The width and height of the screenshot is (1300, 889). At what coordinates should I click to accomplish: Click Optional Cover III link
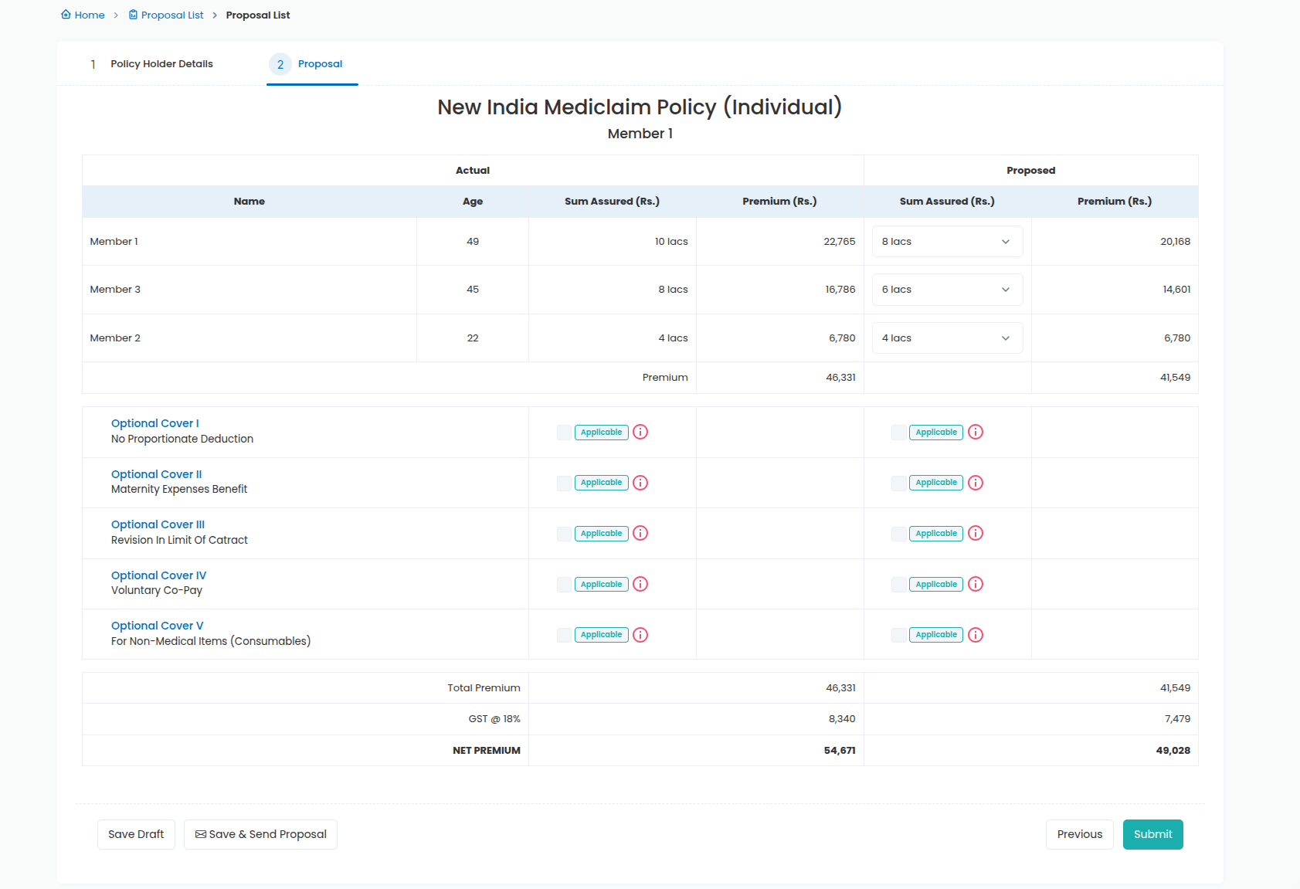pyautogui.click(x=158, y=524)
